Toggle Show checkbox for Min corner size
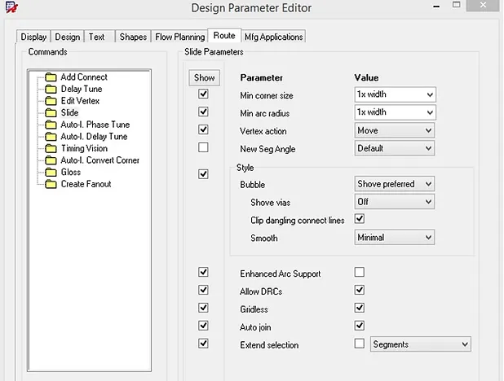504x381 pixels. [x=203, y=94]
